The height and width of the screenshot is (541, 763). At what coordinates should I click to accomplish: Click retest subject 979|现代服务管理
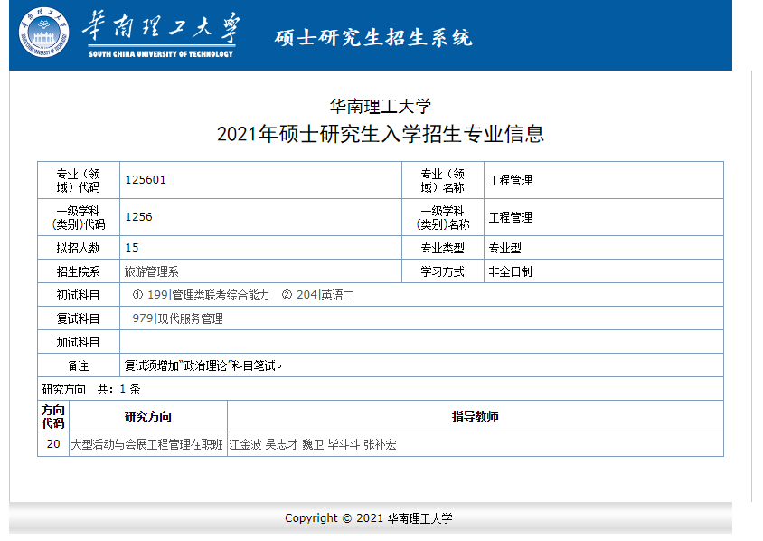pyautogui.click(x=177, y=318)
